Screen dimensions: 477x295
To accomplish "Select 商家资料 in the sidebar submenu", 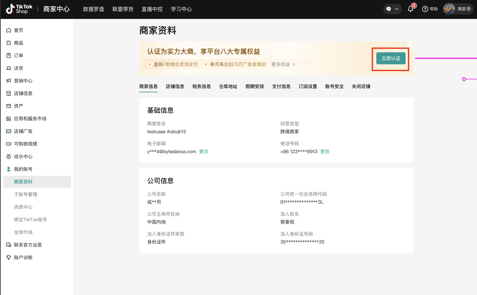I will point(37,182).
